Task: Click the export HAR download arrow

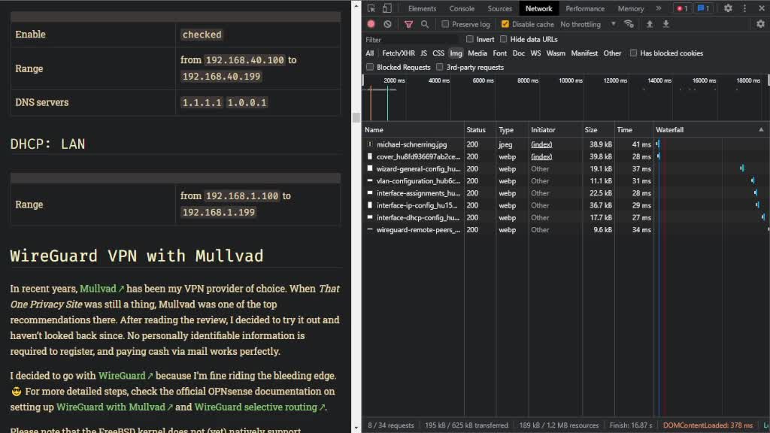Action: coord(665,24)
